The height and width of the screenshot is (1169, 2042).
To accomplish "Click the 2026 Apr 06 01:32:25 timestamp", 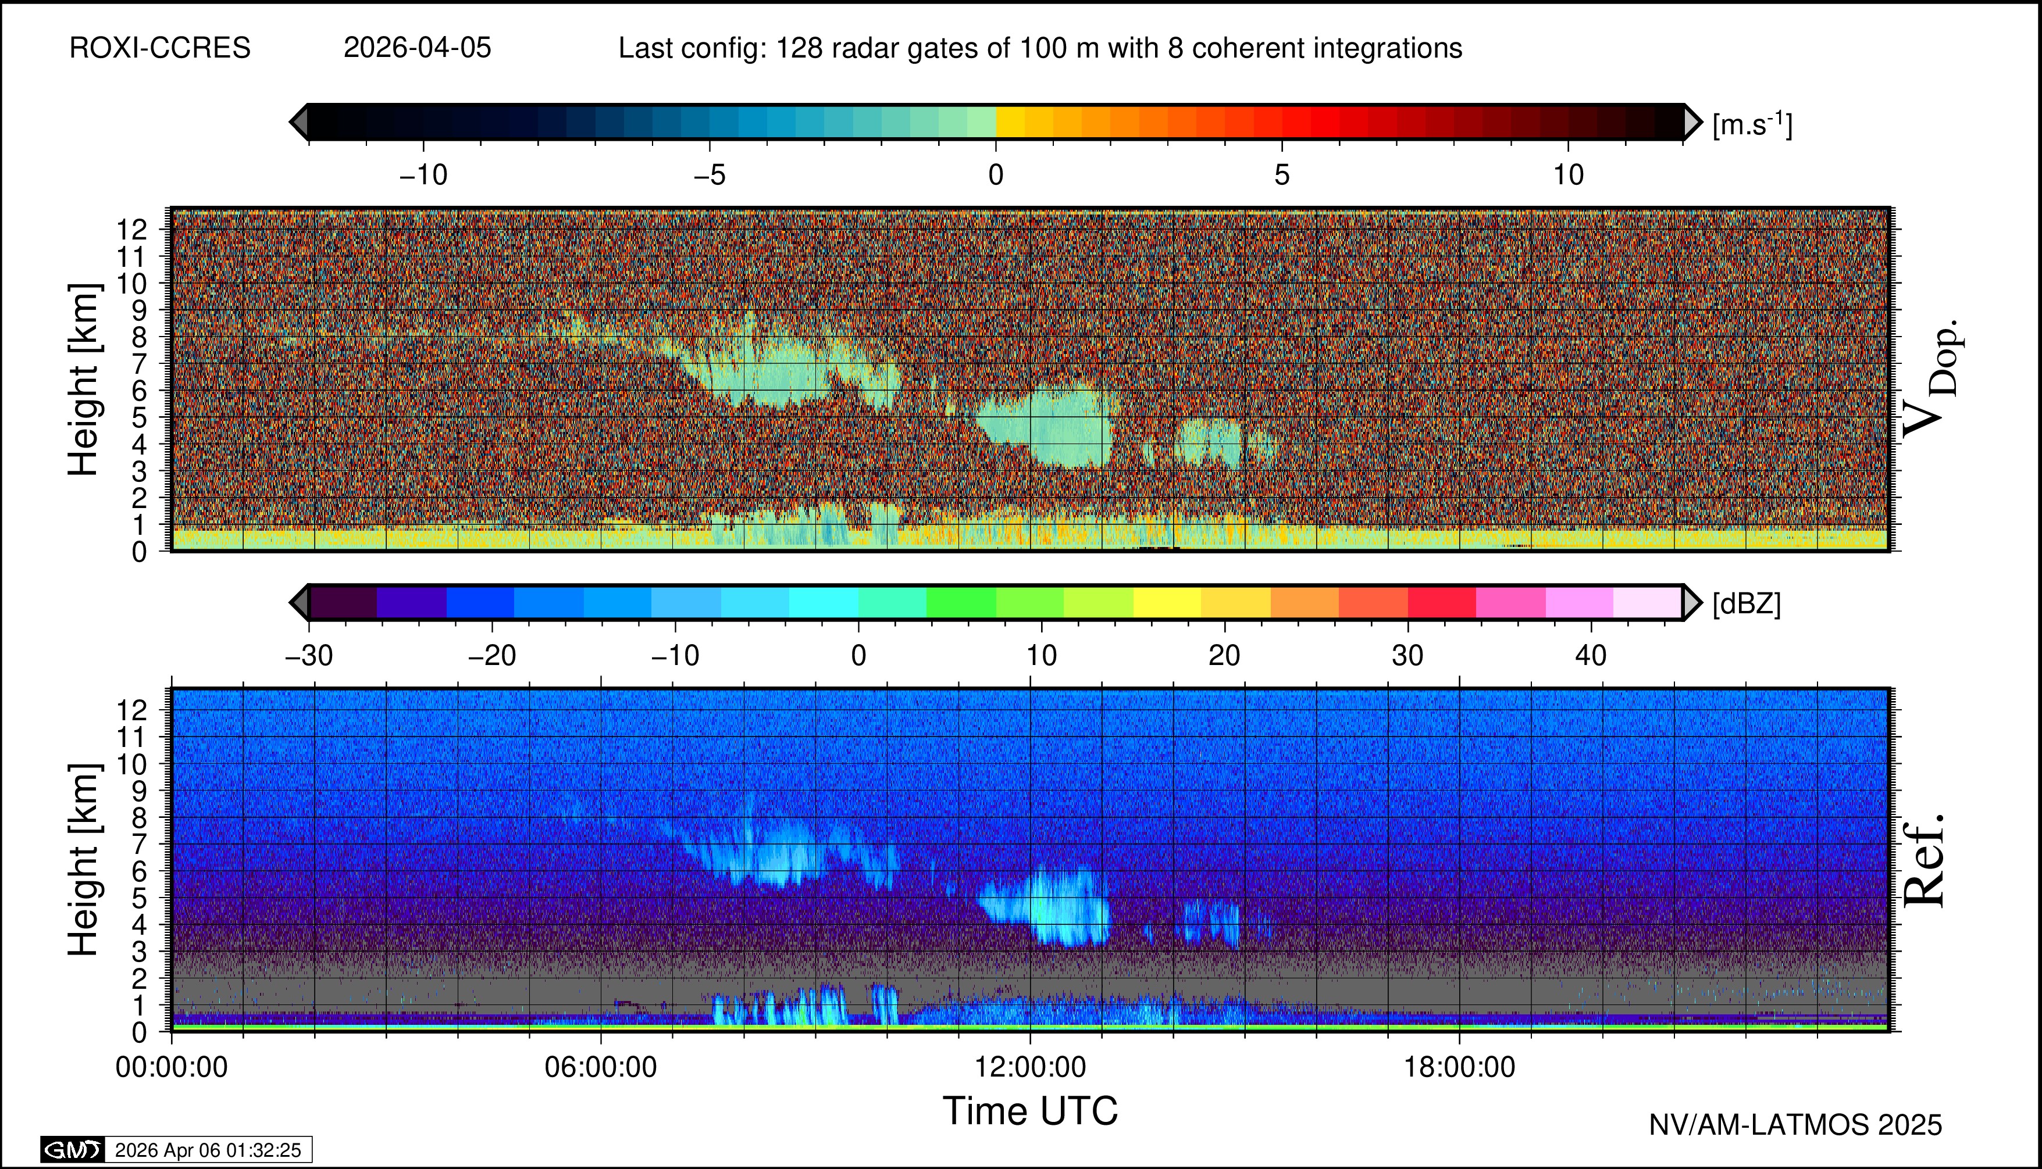I will pyautogui.click(x=208, y=1150).
